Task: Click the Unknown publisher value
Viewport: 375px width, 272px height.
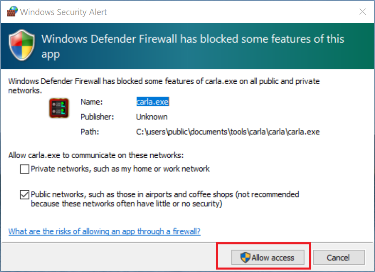Action: point(152,117)
